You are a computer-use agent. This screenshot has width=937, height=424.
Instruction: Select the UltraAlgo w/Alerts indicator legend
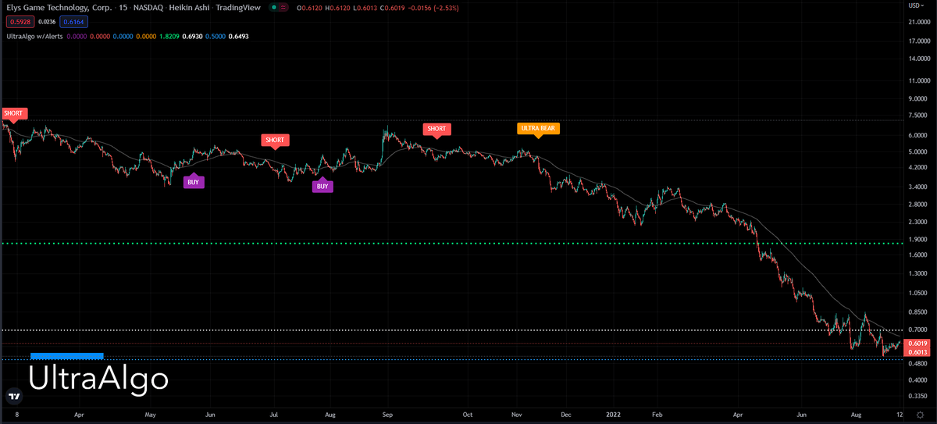tap(36, 36)
